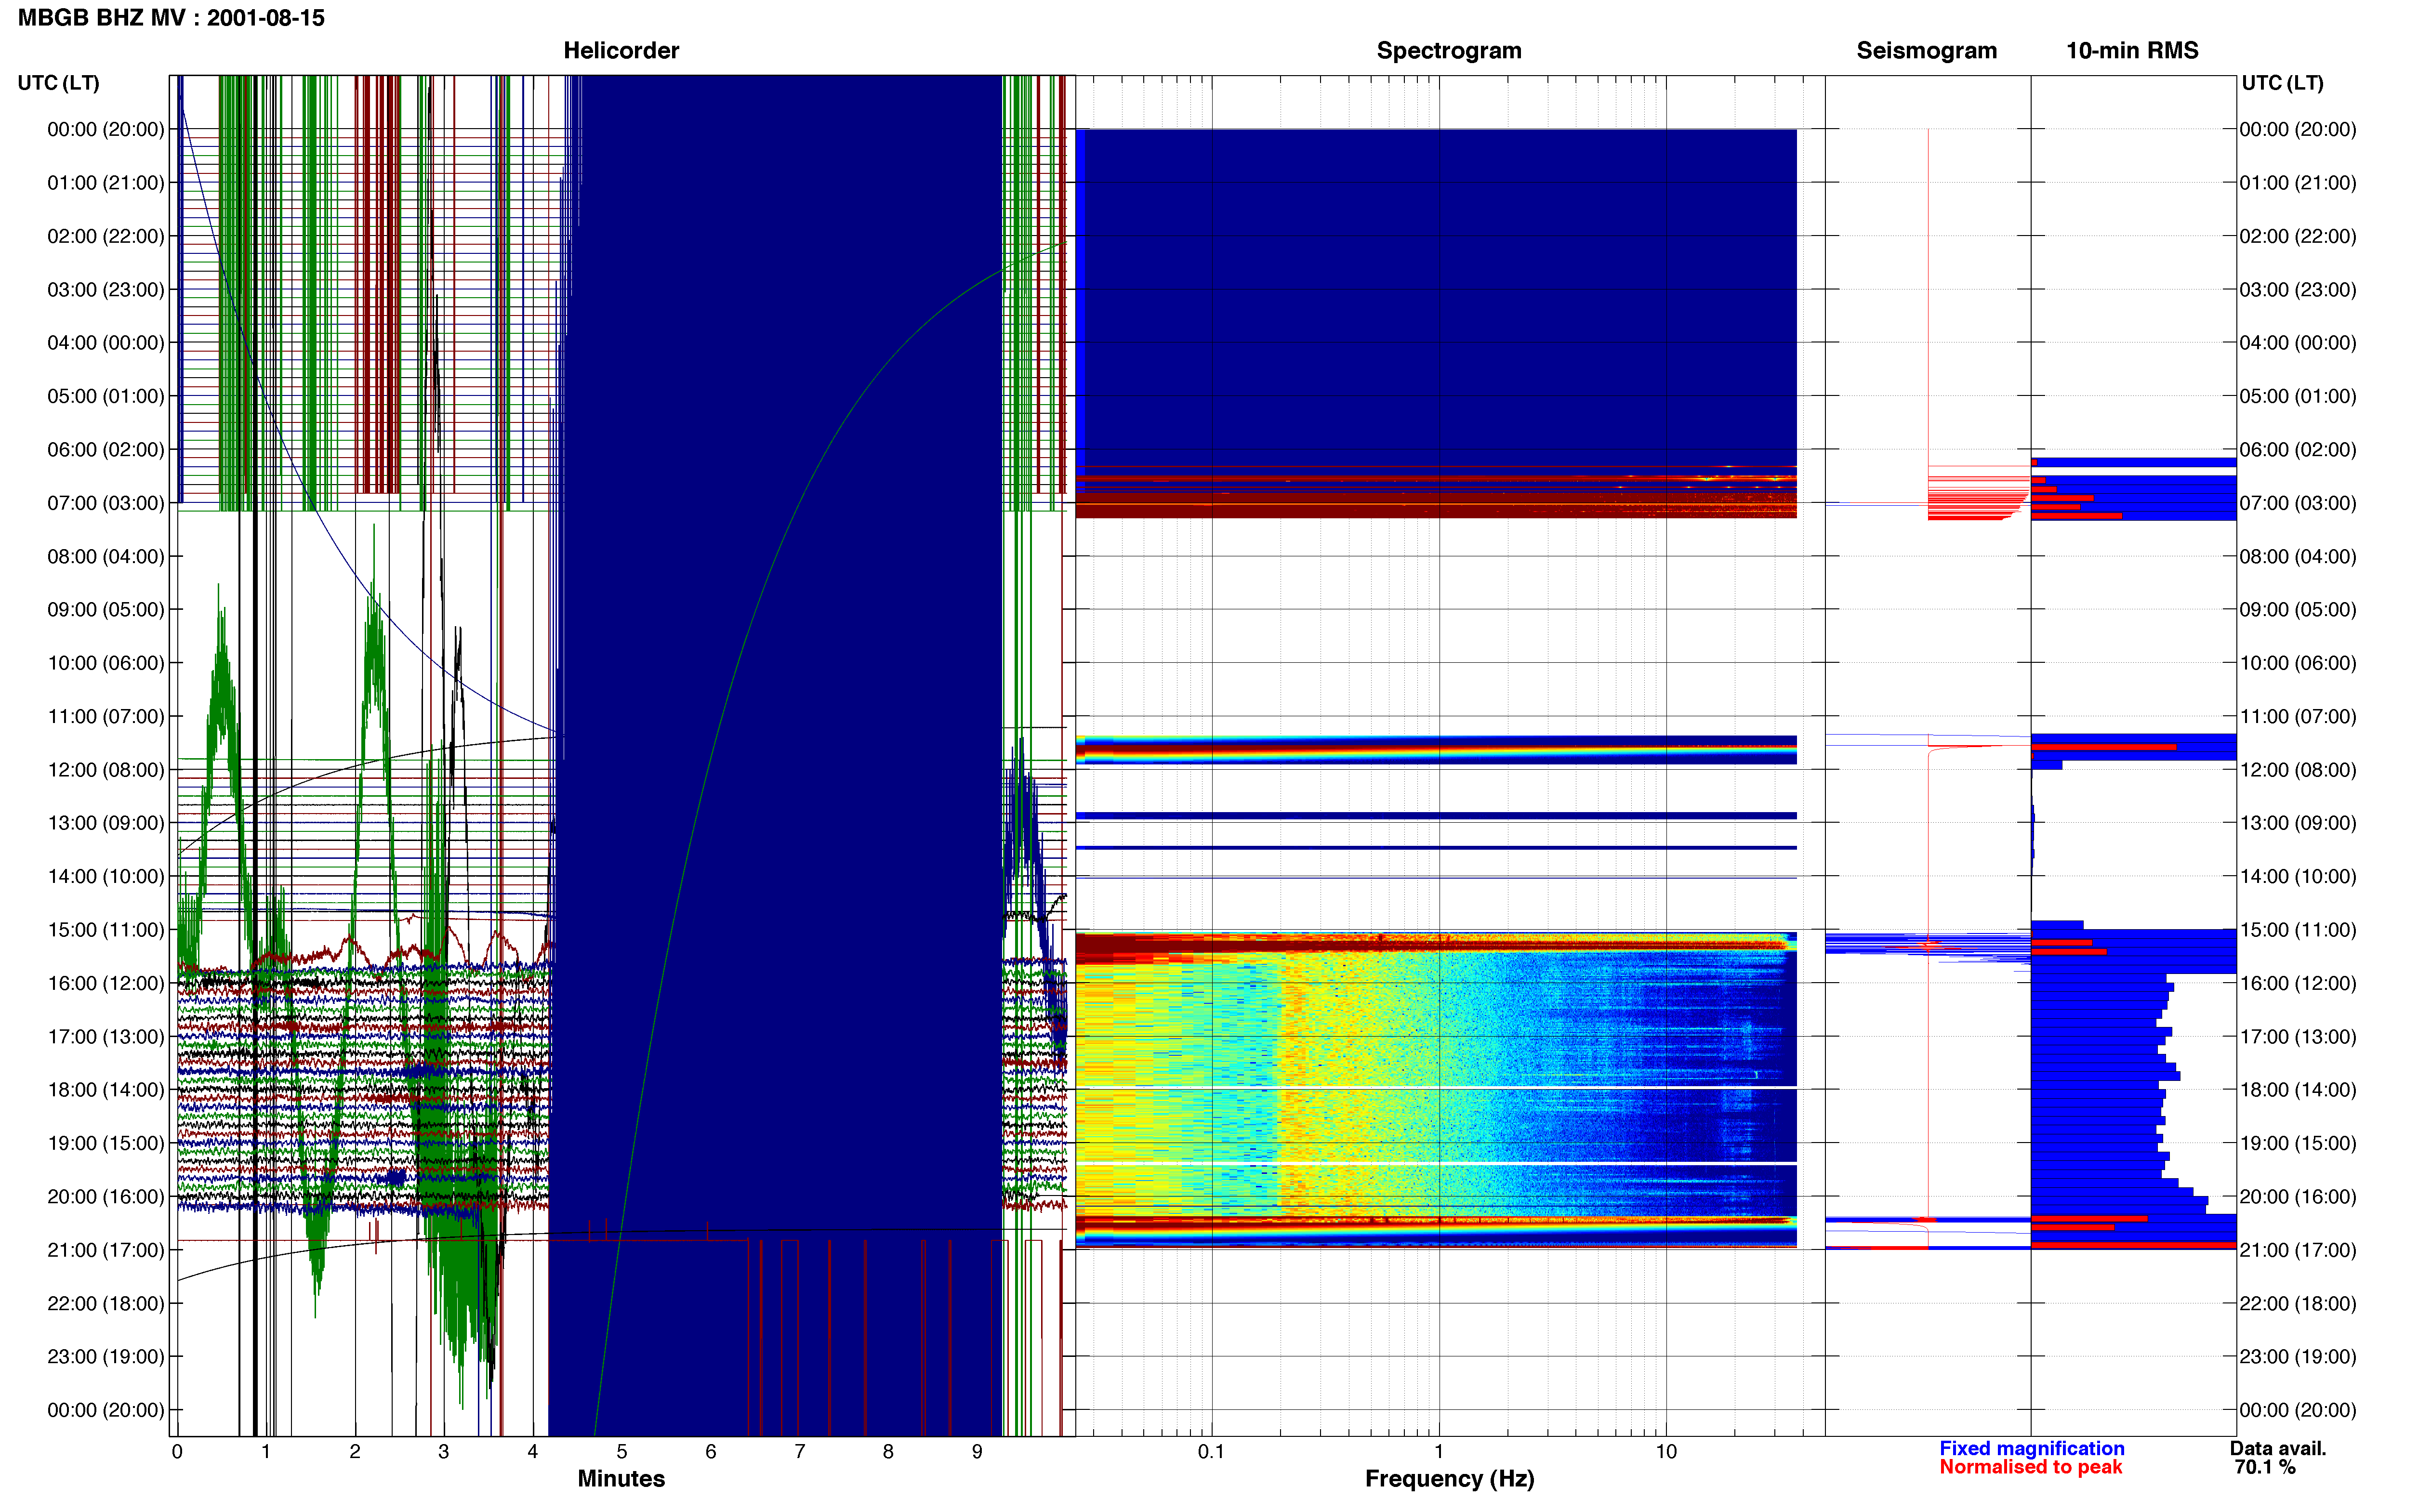The image size is (2418, 1512).
Task: Click right-axis time label 12:00 (08:00)
Action: (2298, 770)
